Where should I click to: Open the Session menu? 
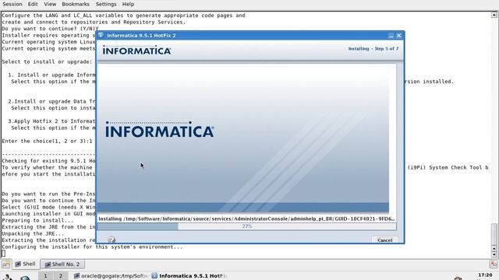click(12, 4)
